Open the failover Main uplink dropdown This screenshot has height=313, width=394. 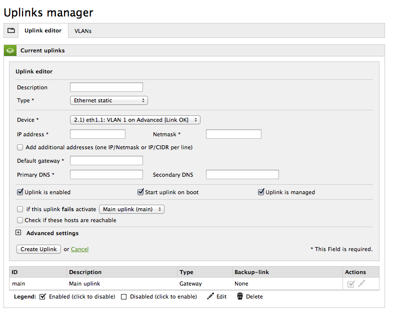132,209
